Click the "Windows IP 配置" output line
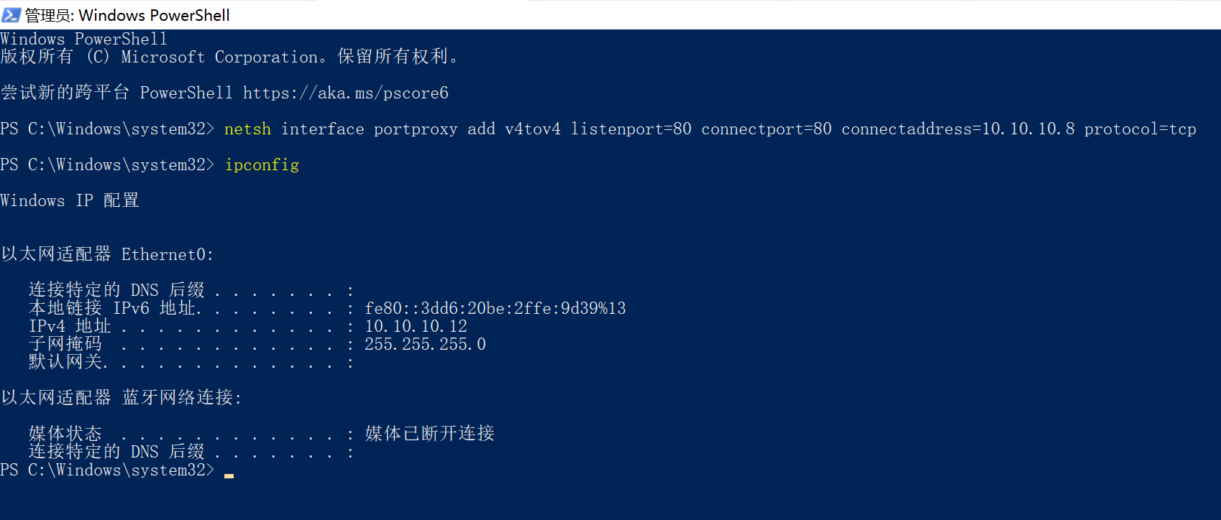The image size is (1221, 520). click(x=70, y=201)
